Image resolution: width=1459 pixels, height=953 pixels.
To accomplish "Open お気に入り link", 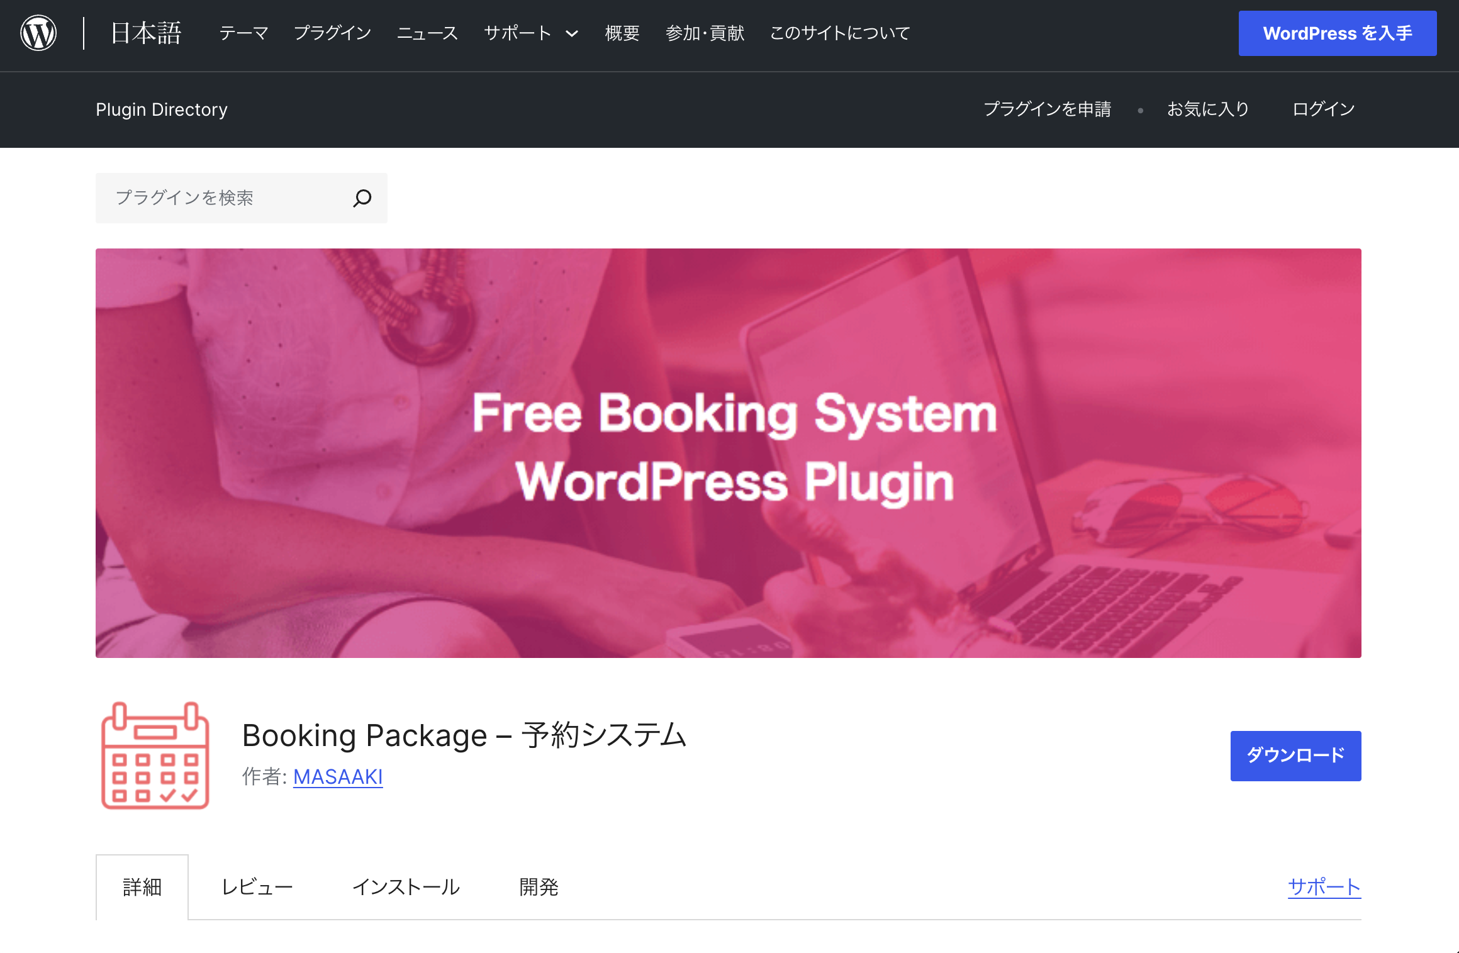I will coord(1208,109).
